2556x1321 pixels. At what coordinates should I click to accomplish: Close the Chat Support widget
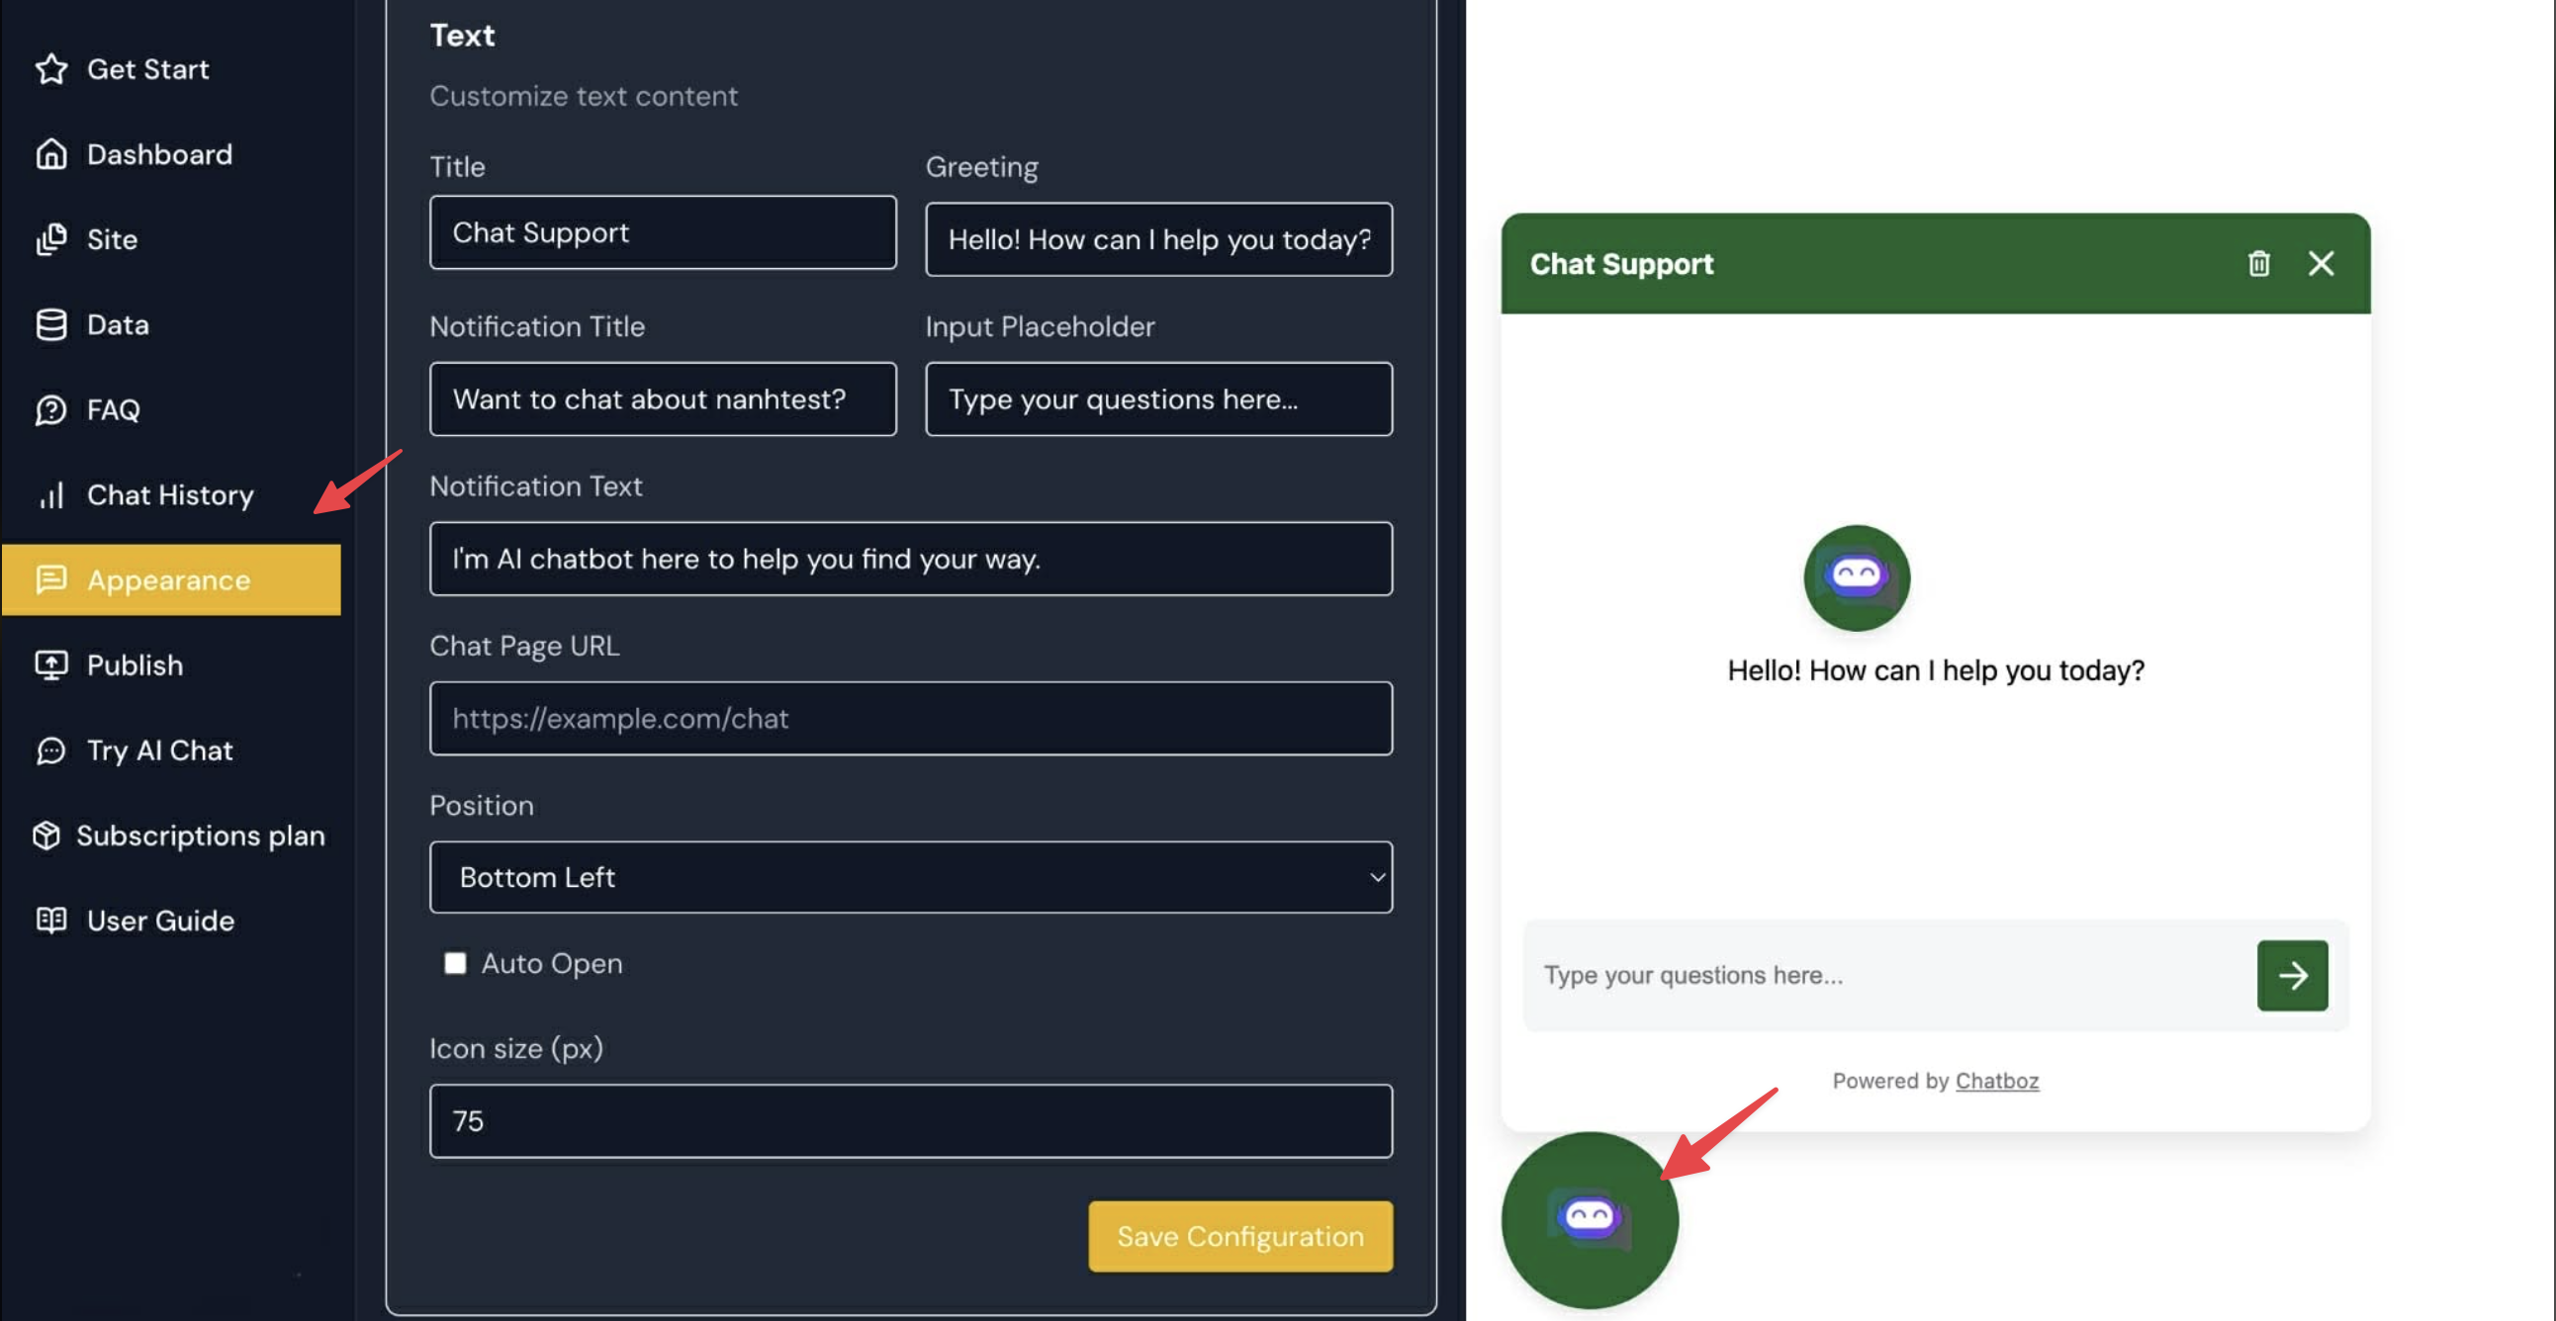[x=2320, y=264]
